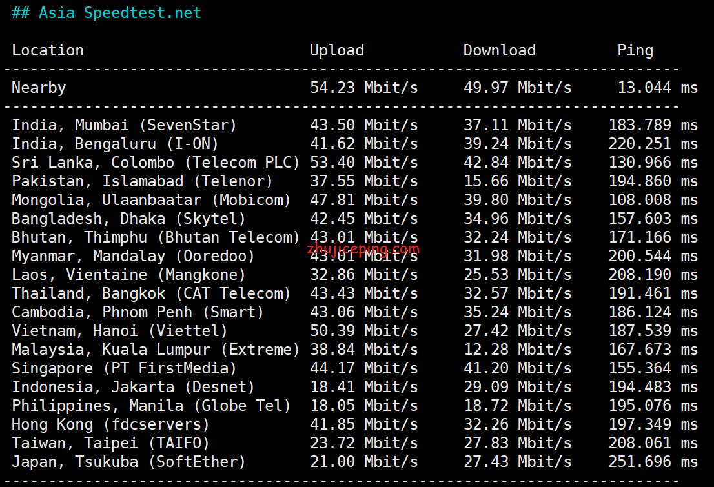Click the Taiwan, Taipei (TAIFO) entry
714x487 pixels.
[x=110, y=443]
